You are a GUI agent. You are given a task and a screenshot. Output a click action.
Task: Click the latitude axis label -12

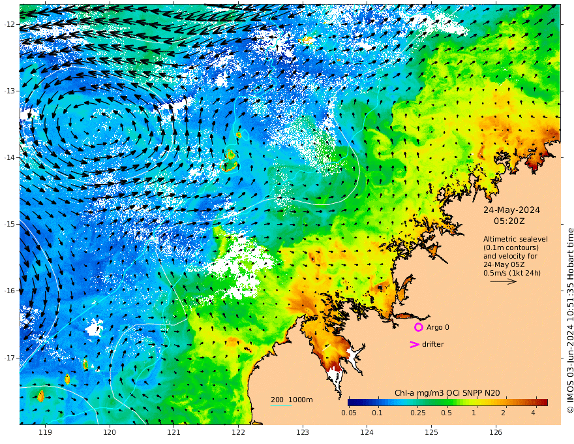10,24
